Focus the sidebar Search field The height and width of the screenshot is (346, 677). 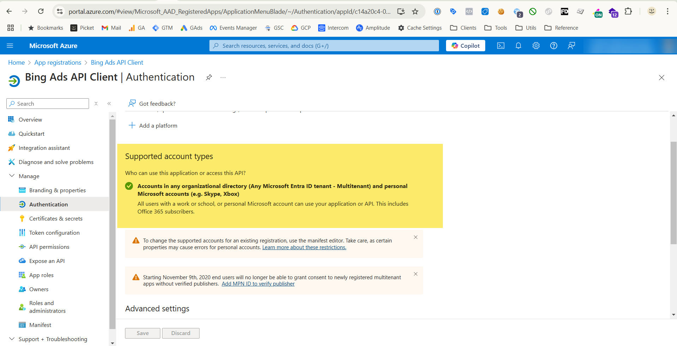(x=48, y=104)
